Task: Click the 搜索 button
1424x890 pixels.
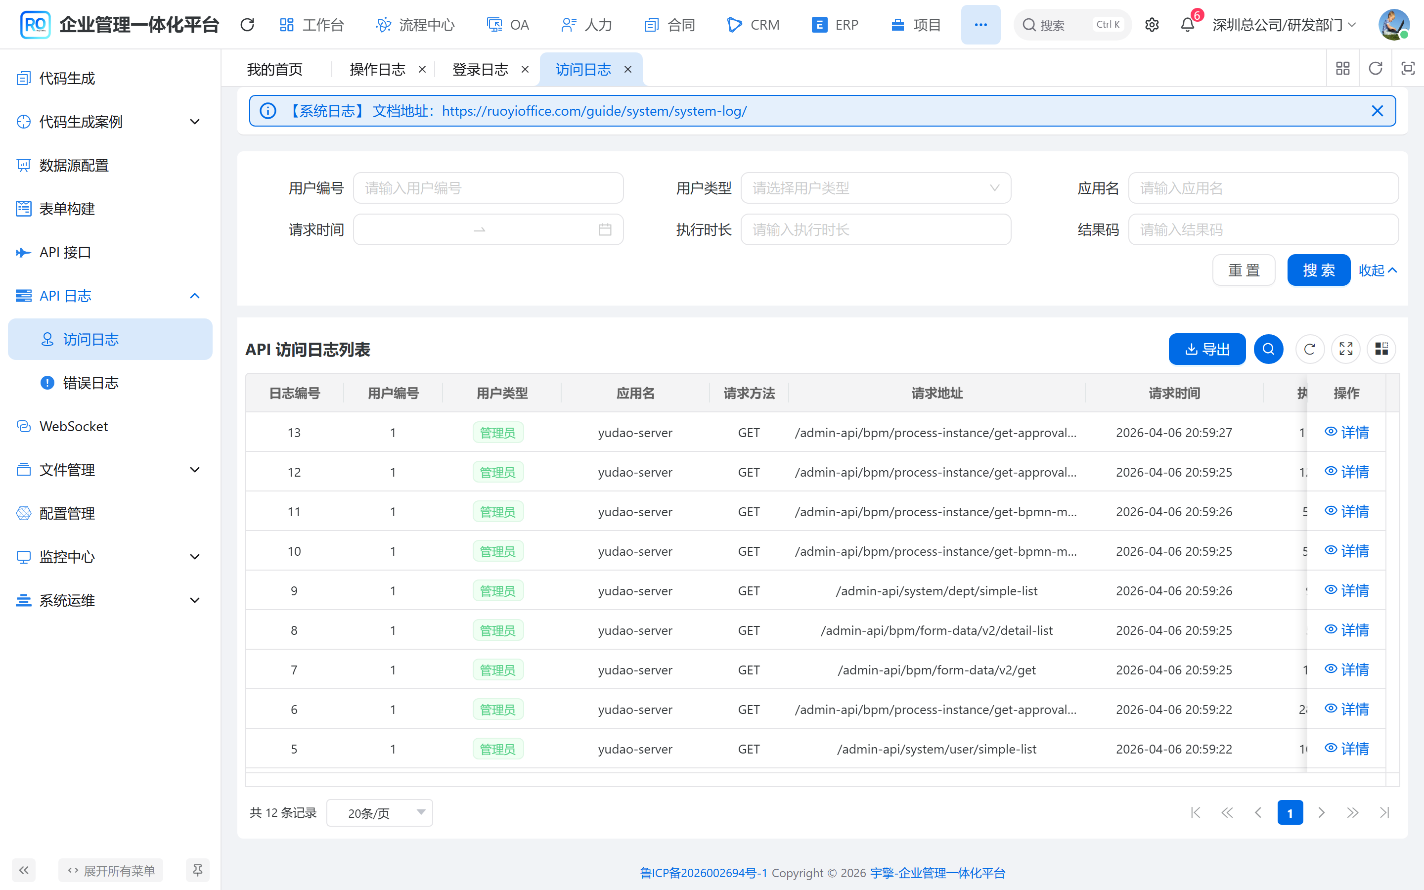Action: click(1319, 270)
